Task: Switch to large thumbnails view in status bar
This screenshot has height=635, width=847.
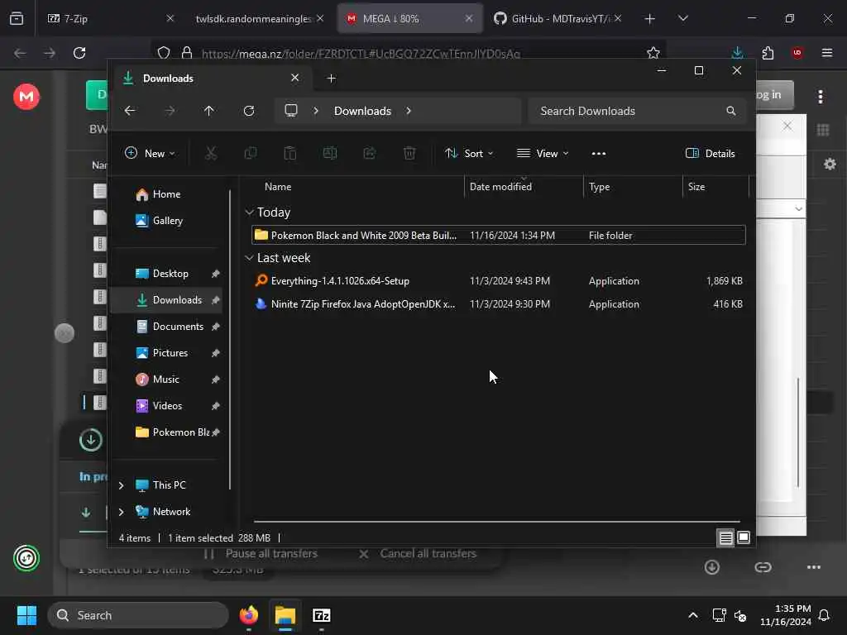Action: click(x=744, y=537)
